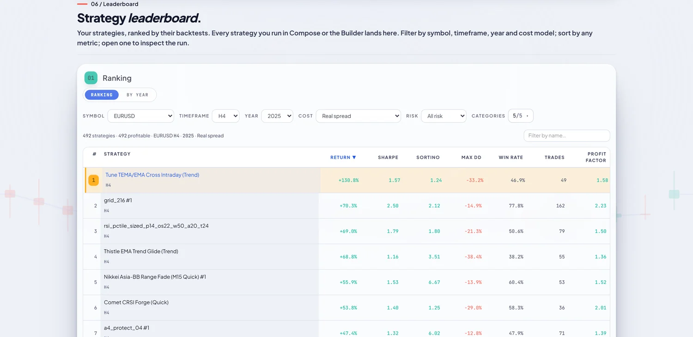Click the +69.0% return value
Screen dimensions: 693x337
pos(348,231)
